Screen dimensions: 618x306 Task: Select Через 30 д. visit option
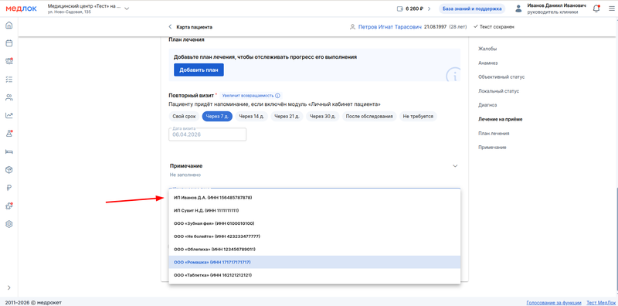(x=322, y=117)
